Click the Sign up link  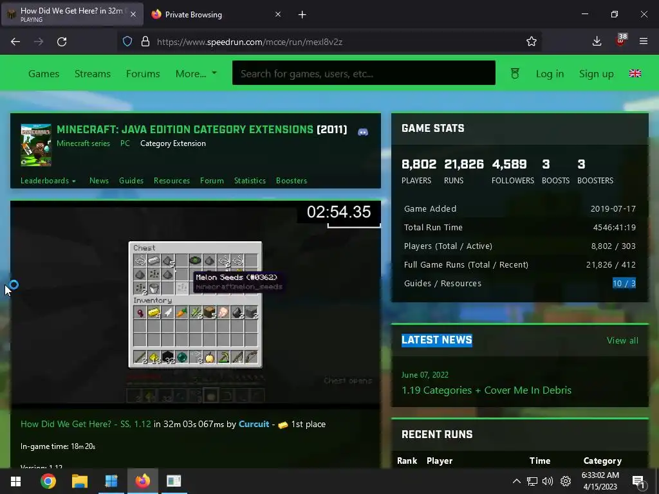click(597, 73)
